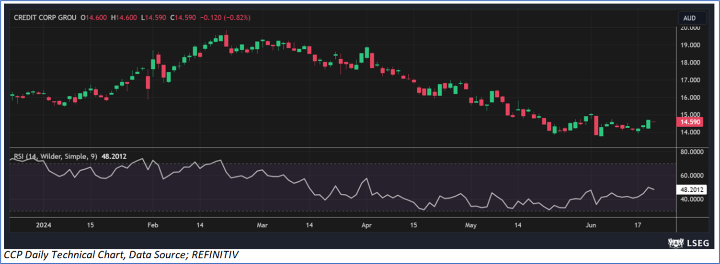Click the Apr date axis label
The height and width of the screenshot is (264, 720).
coord(366,225)
